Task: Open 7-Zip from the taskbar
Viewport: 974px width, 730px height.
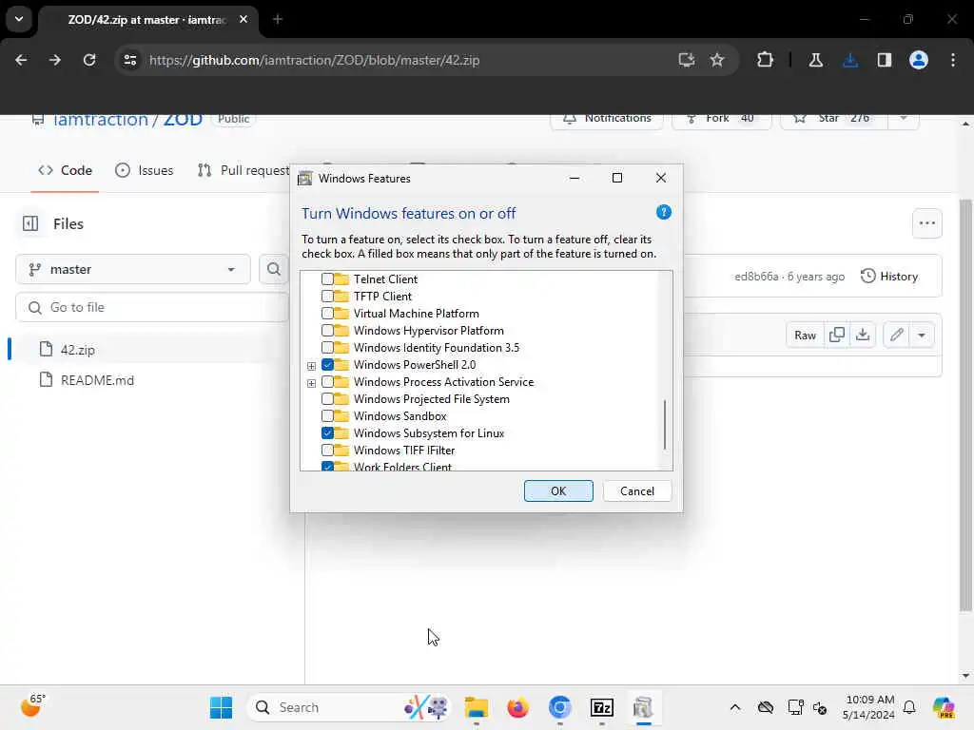Action: (x=601, y=707)
